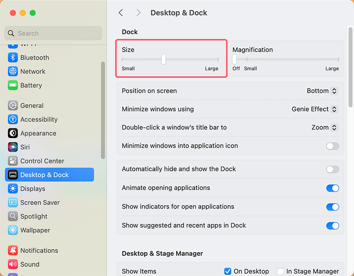
Task: Click the Search field in sidebar
Action: pos(53,33)
